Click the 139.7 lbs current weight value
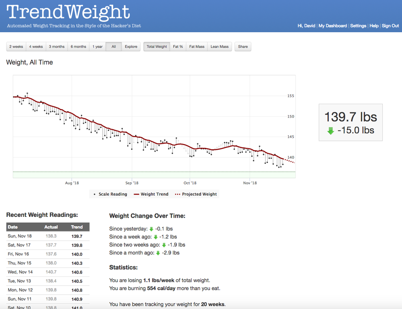Viewport: 402px width, 309px height. [x=351, y=117]
